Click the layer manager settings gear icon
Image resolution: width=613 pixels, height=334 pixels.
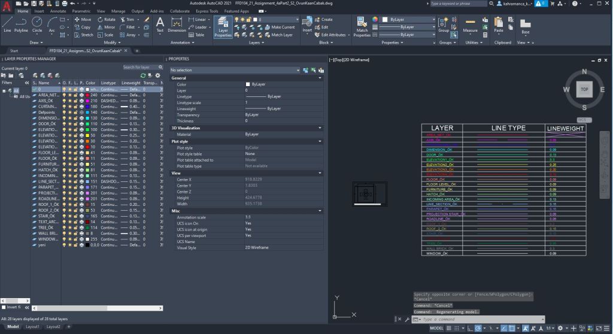pyautogui.click(x=158, y=75)
